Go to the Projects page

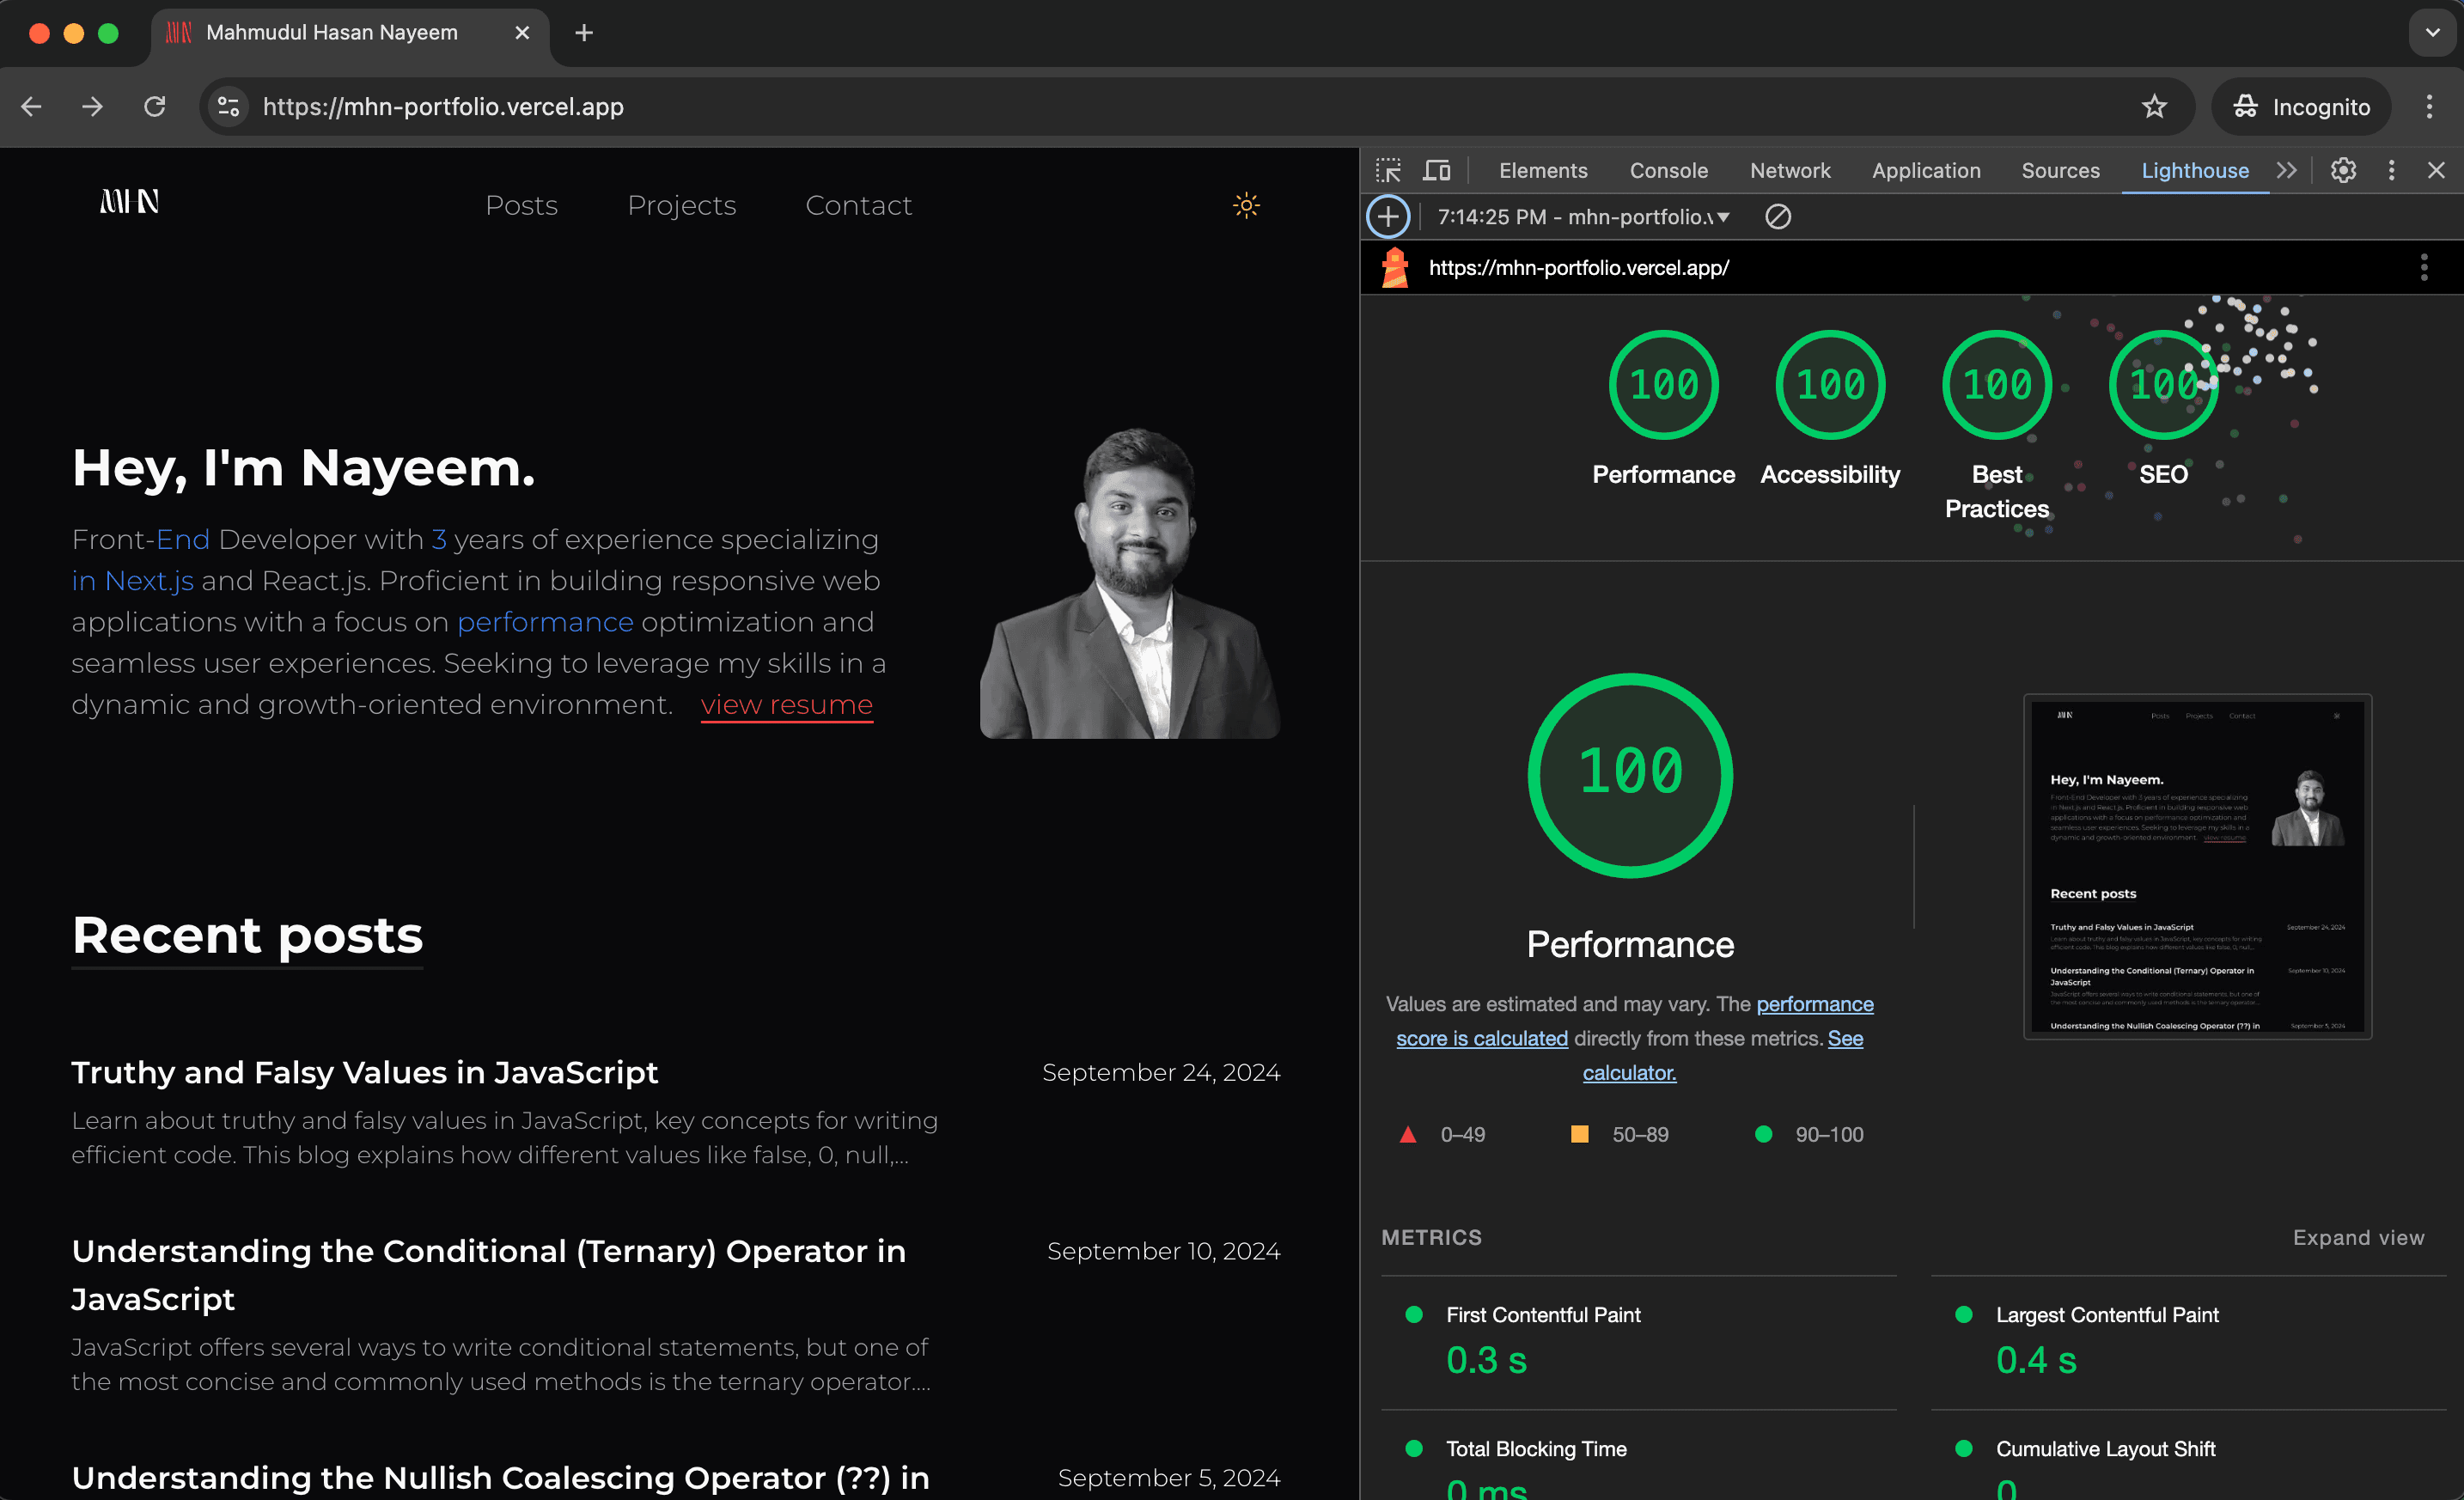(681, 205)
